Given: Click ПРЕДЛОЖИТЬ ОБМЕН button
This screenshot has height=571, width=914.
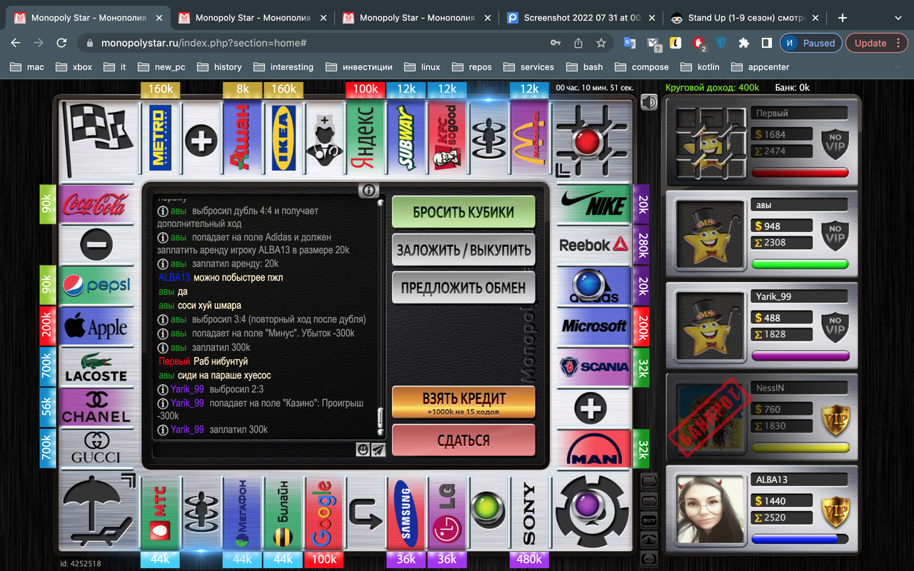Looking at the screenshot, I should click(463, 288).
